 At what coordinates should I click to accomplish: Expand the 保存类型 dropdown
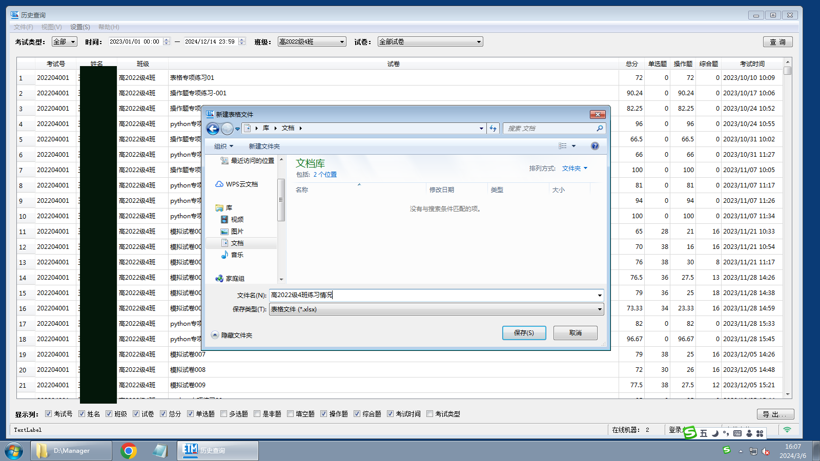[x=599, y=309]
